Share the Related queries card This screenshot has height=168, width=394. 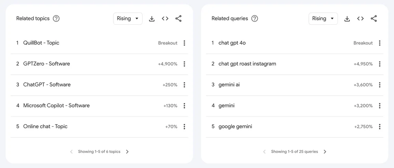(x=374, y=18)
